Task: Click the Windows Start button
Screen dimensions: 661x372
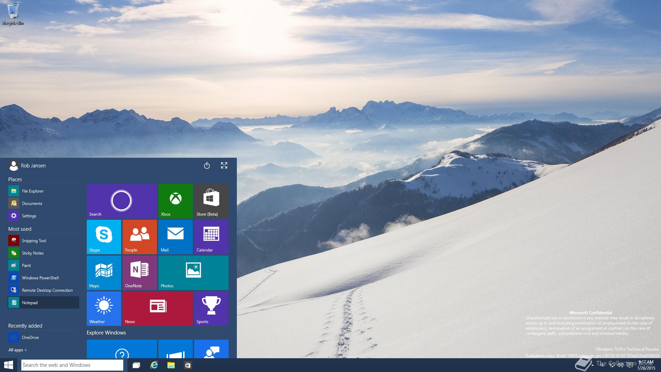Action: pyautogui.click(x=9, y=365)
